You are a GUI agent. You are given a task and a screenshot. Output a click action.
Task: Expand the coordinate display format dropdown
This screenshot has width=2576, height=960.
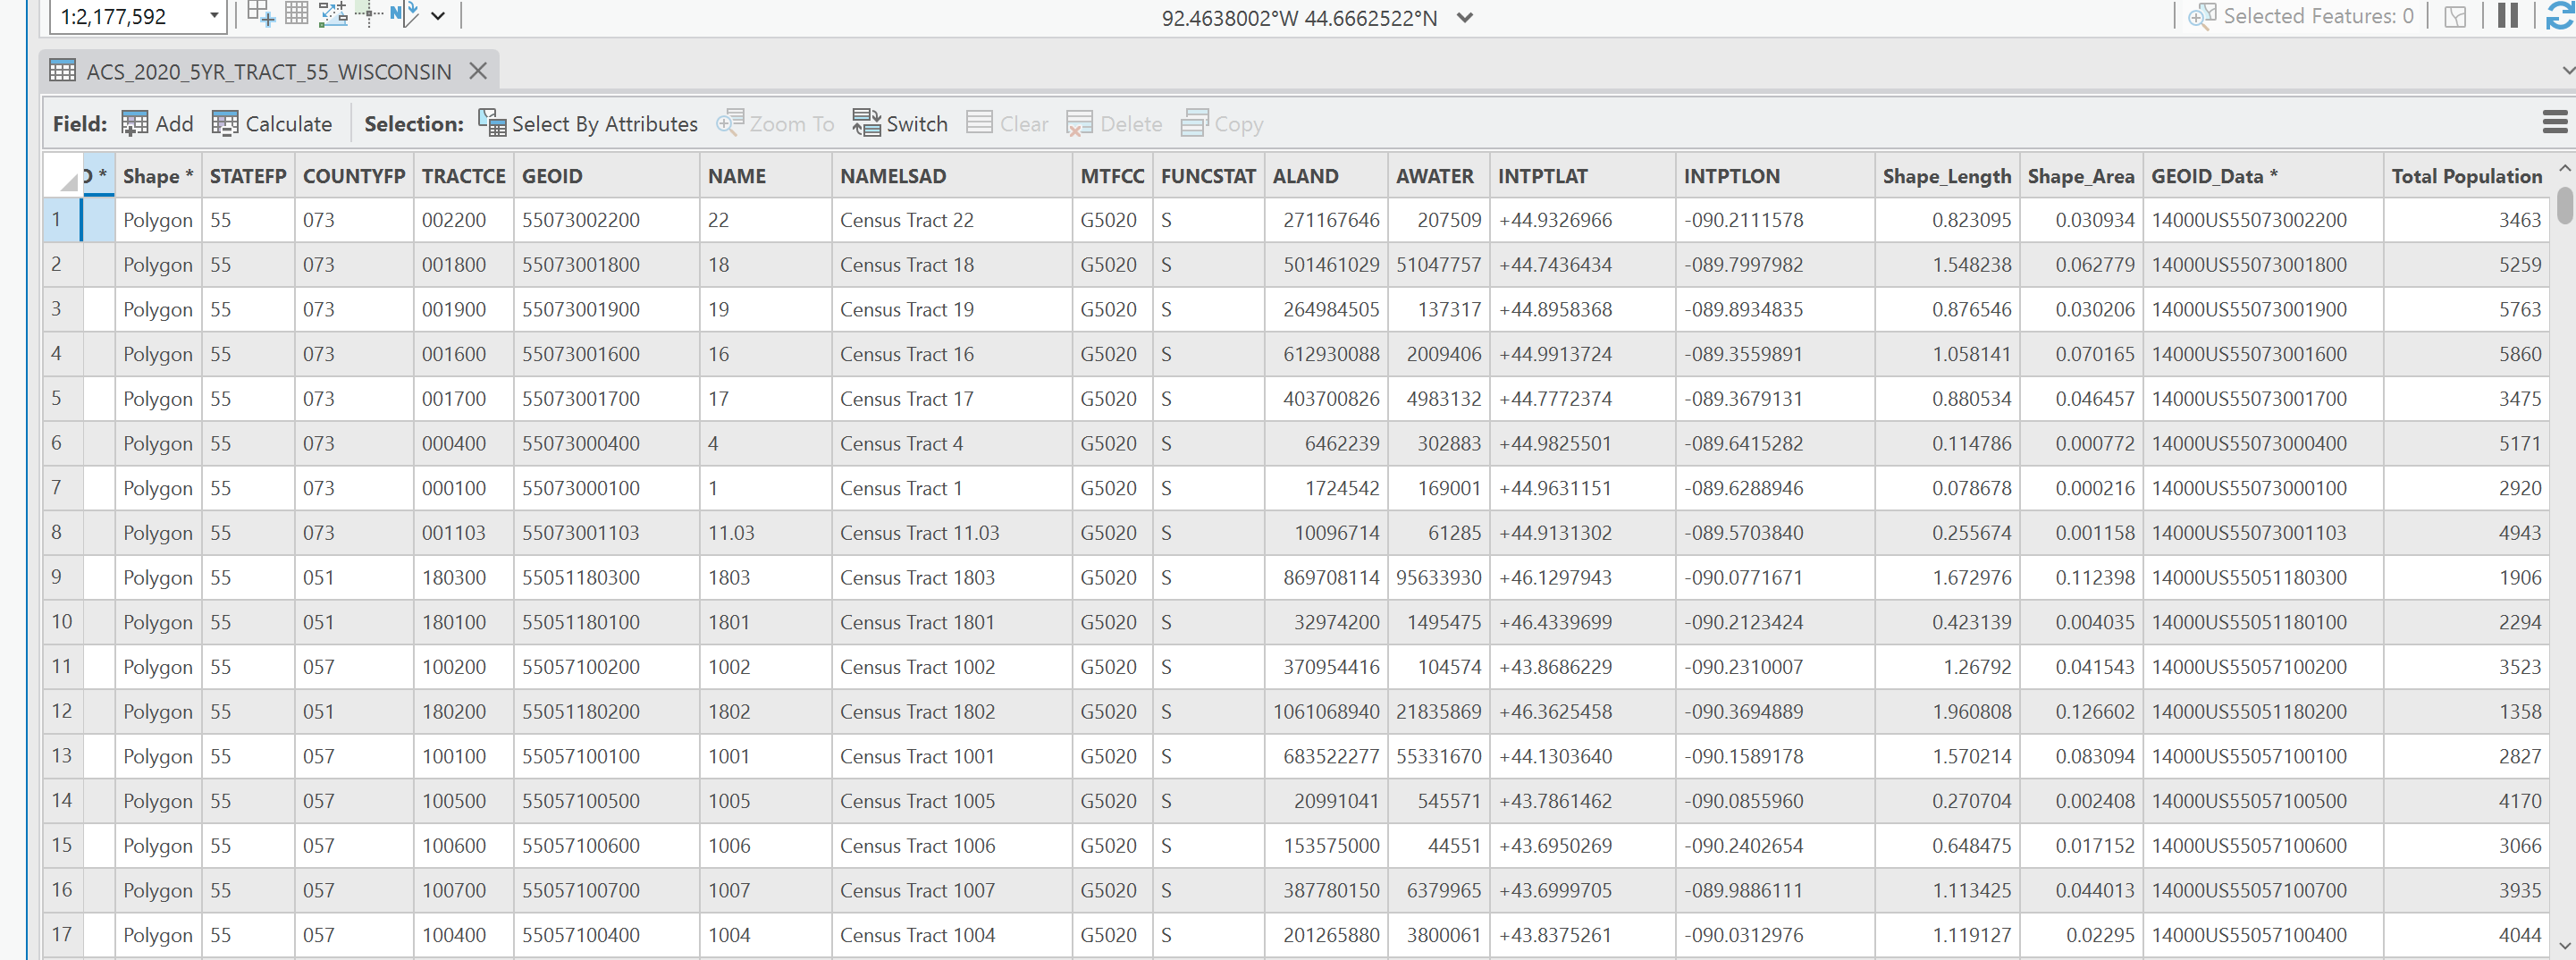pyautogui.click(x=1465, y=17)
